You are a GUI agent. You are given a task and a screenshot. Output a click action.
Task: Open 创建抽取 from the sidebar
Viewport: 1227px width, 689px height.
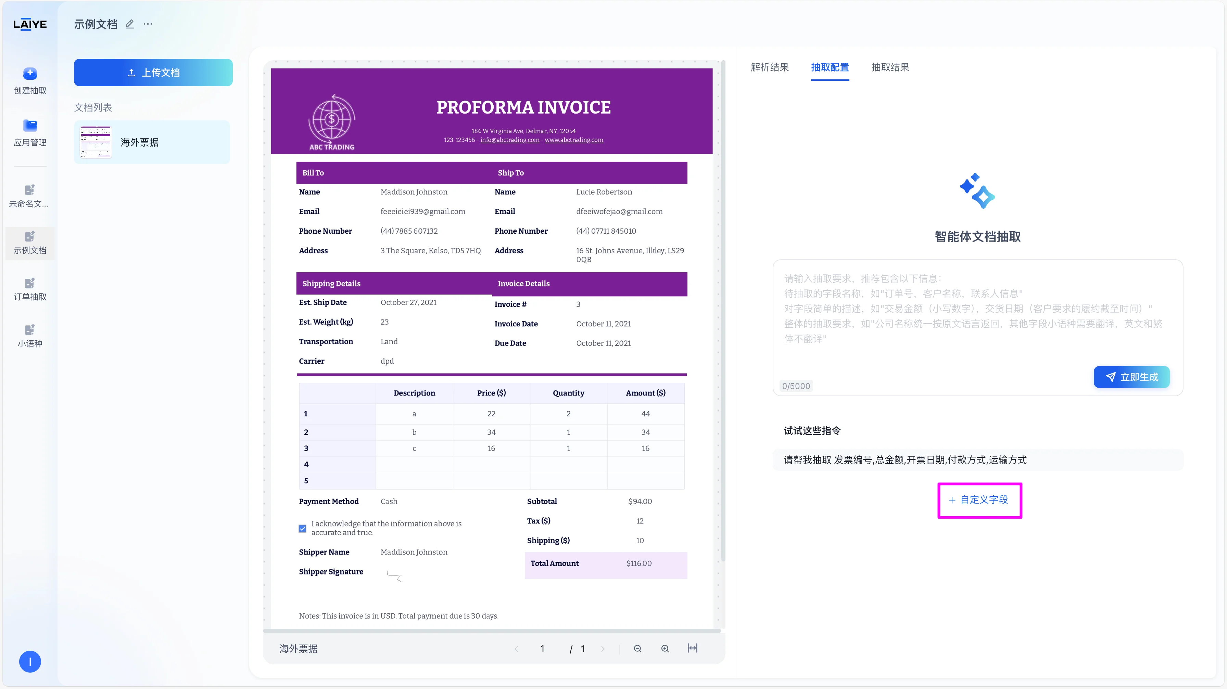coord(30,81)
